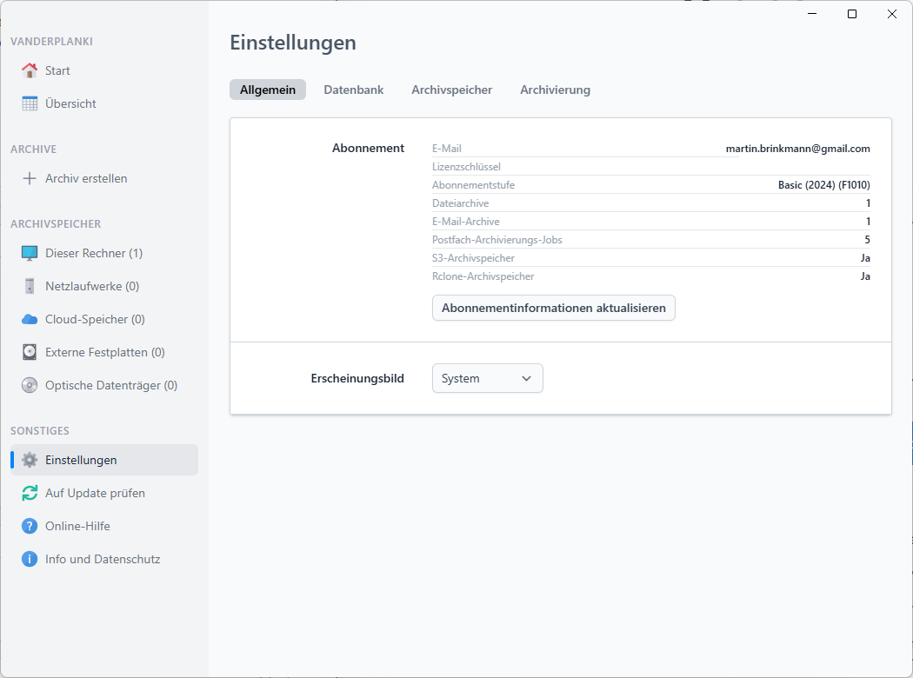The image size is (913, 678).
Task: Select the E-Mail address entry
Action: [797, 148]
